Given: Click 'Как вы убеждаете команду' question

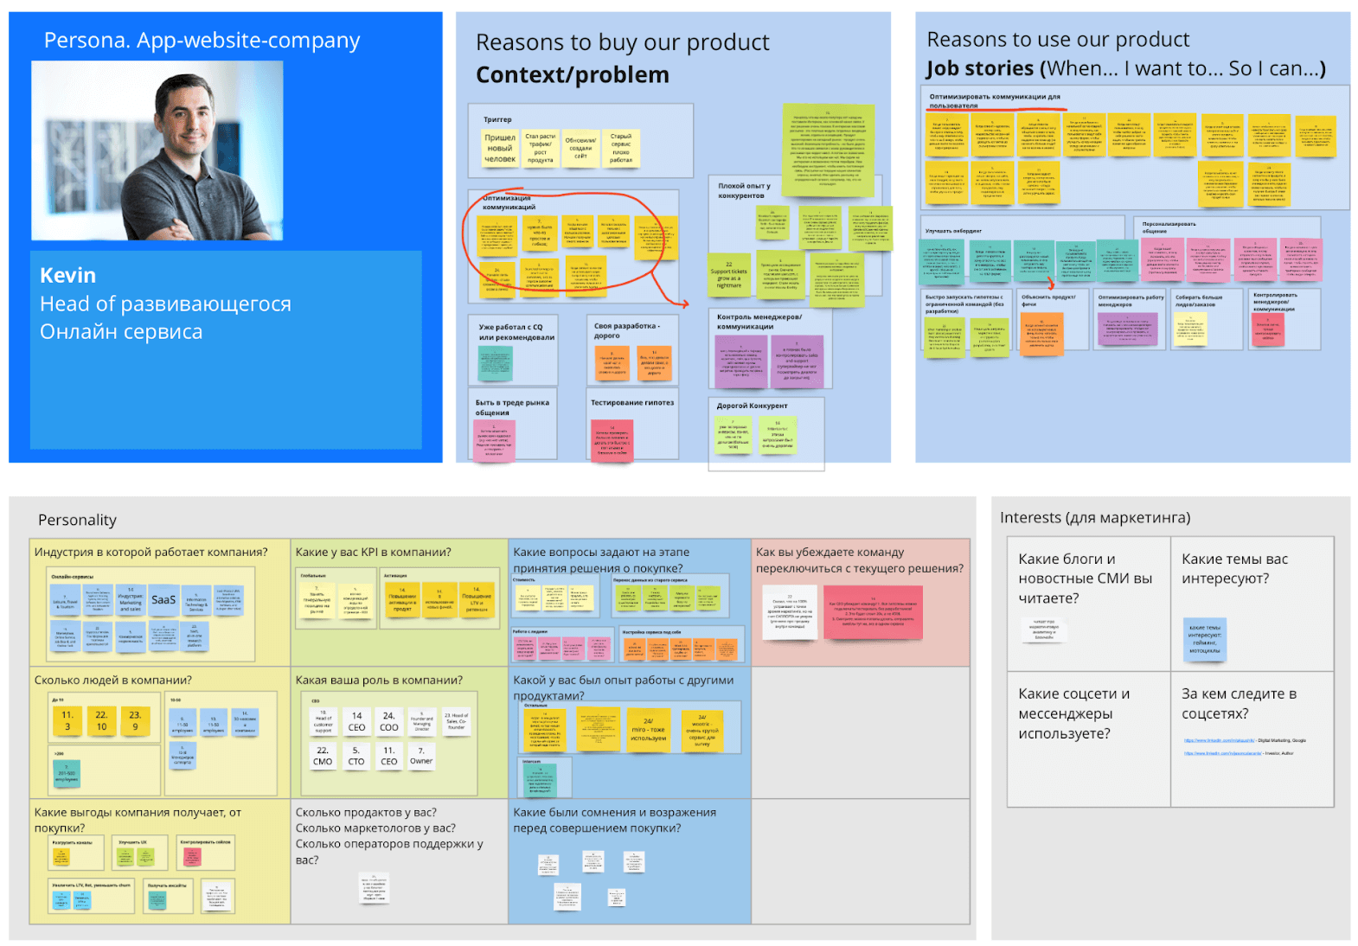Looking at the screenshot, I should (x=859, y=559).
